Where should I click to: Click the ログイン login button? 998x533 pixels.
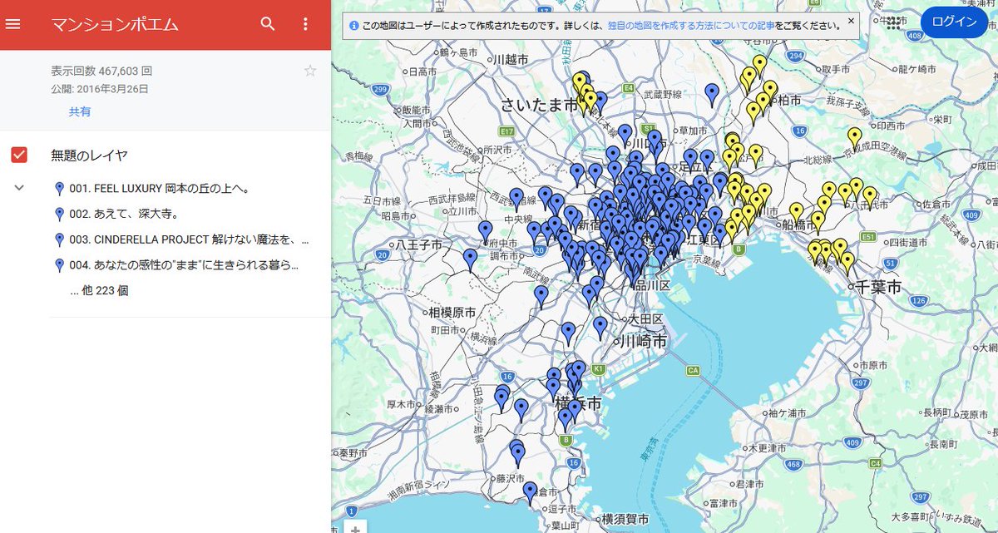click(x=954, y=22)
